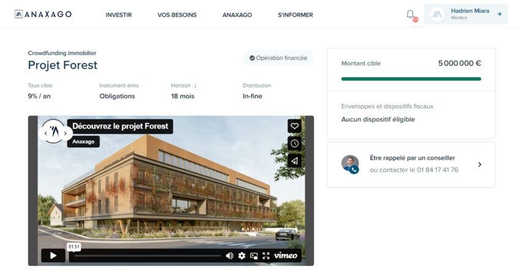Viewport: 520px width, 277px height.
Task: Click the Horizon info icon
Action: point(195,86)
